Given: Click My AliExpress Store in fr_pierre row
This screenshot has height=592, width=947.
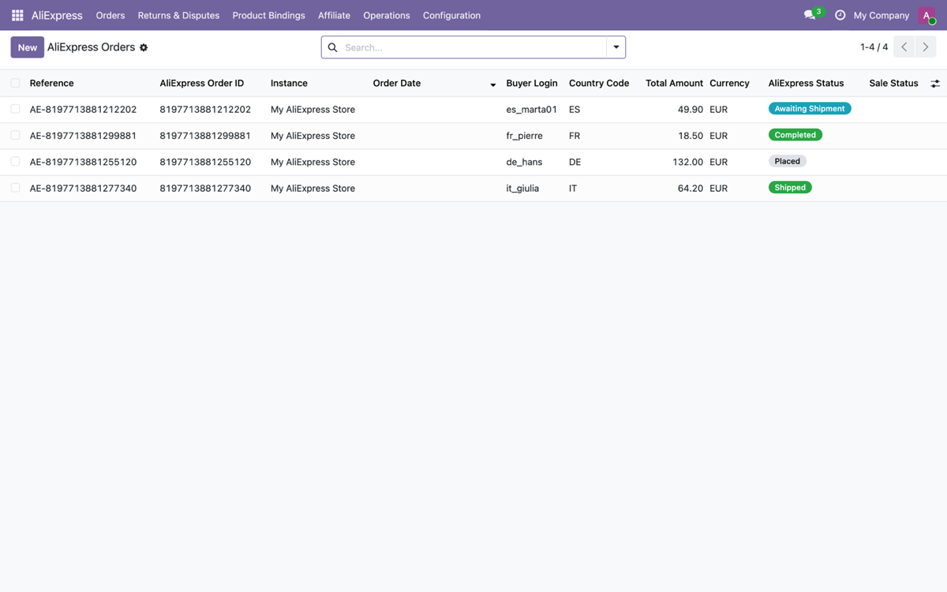Looking at the screenshot, I should coord(313,136).
